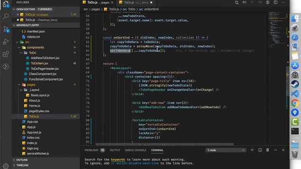This screenshot has width=301, height=169.
Task: Select the Terminal panel tab
Action: pos(157,150)
